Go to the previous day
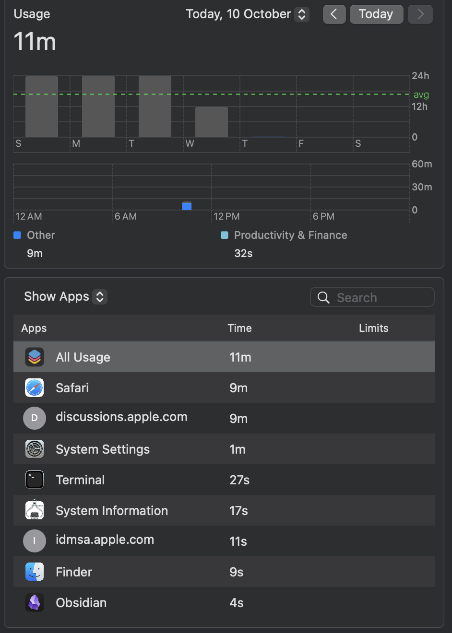The height and width of the screenshot is (633, 452). (334, 14)
